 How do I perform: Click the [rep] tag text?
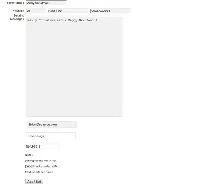click(28, 172)
